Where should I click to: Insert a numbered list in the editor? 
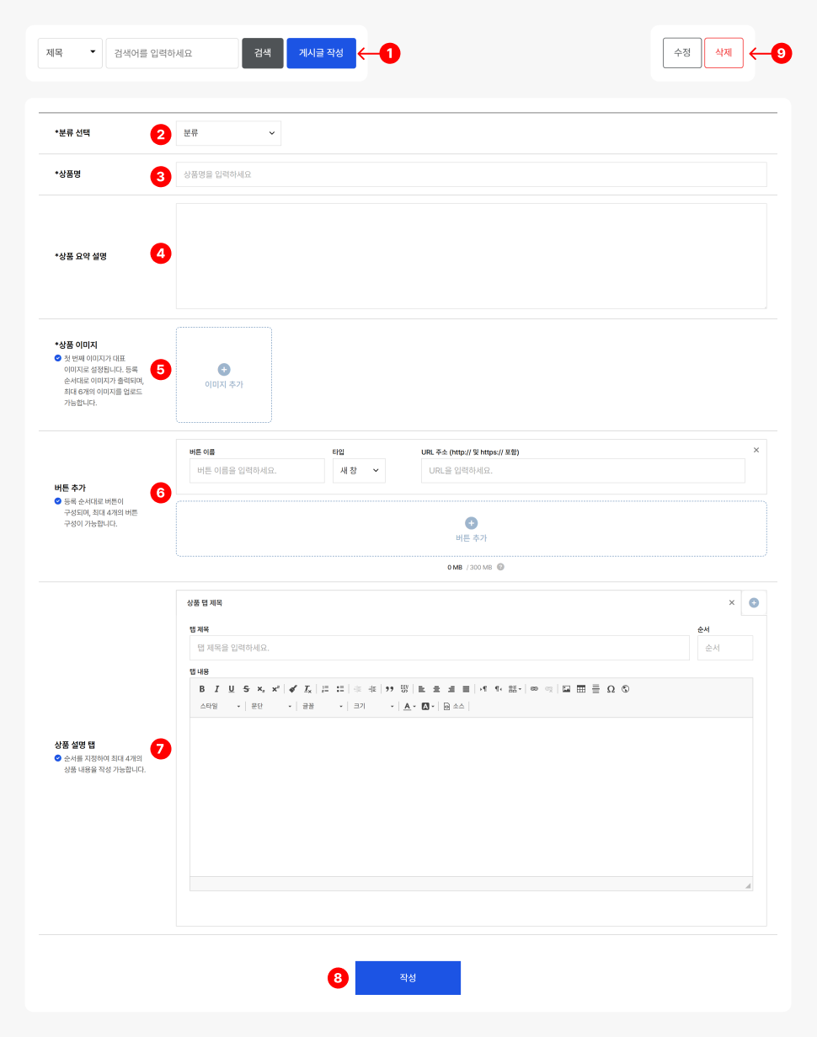point(325,689)
